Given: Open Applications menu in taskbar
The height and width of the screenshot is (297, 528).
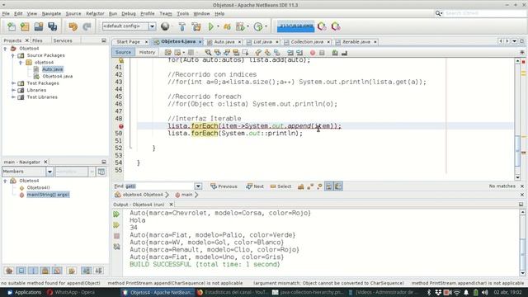Looking at the screenshot, I should tap(24, 292).
